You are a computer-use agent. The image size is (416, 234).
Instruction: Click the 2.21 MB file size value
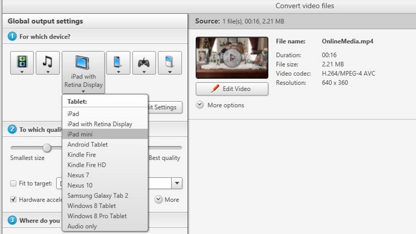pyautogui.click(x=333, y=64)
